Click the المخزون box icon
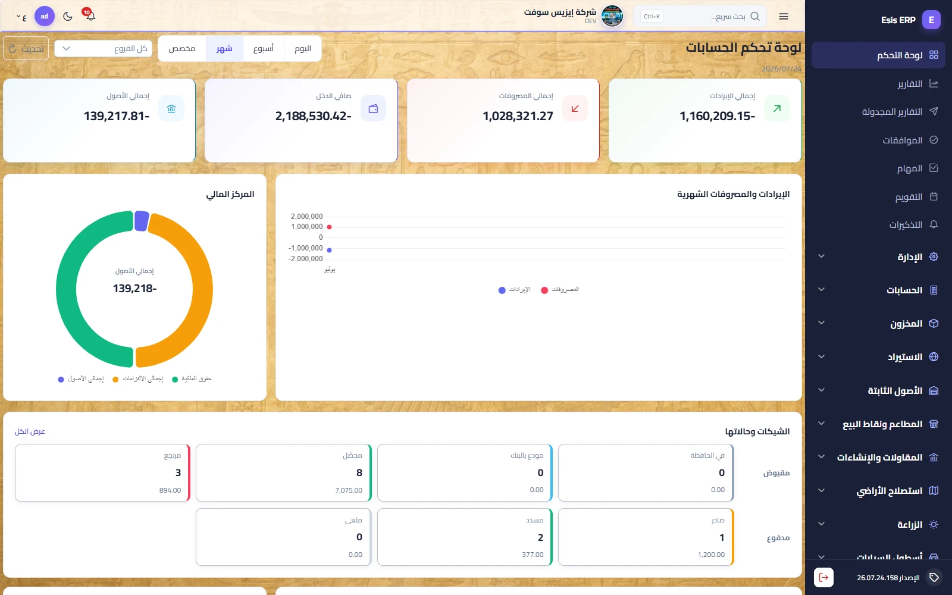Viewport: 952px width, 595px height. click(934, 324)
